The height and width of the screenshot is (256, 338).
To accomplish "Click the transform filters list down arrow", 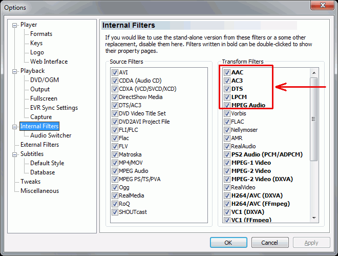I will (314, 218).
